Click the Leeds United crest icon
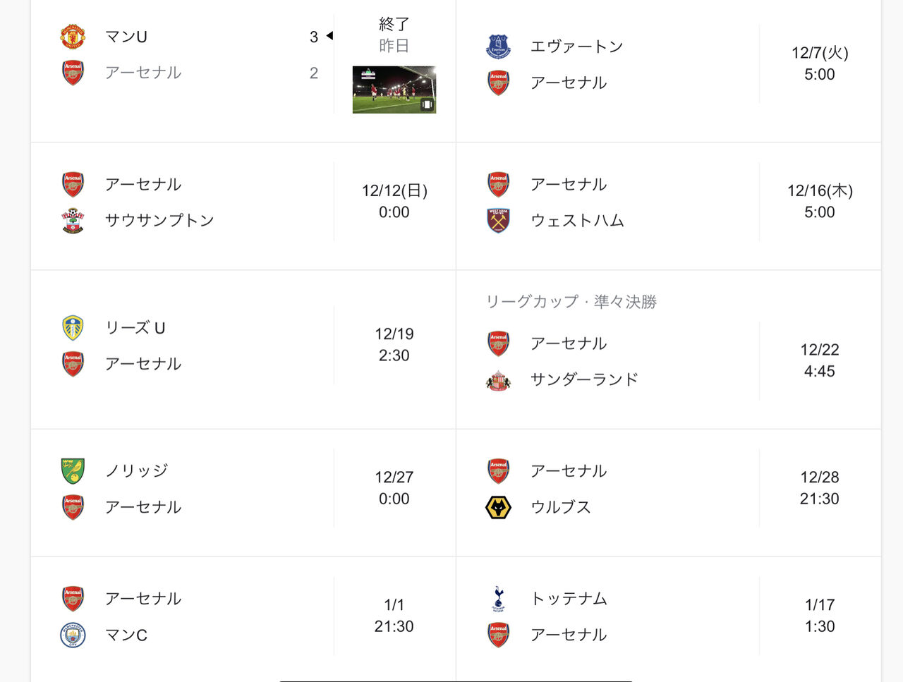This screenshot has width=903, height=682. click(72, 327)
